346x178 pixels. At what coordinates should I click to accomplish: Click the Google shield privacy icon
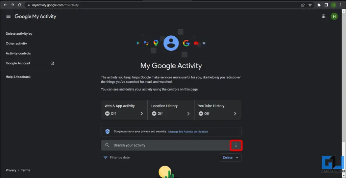click(107, 132)
